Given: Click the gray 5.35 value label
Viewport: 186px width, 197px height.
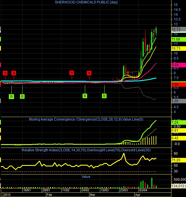Looking at the screenshot, I should [x=179, y=101].
